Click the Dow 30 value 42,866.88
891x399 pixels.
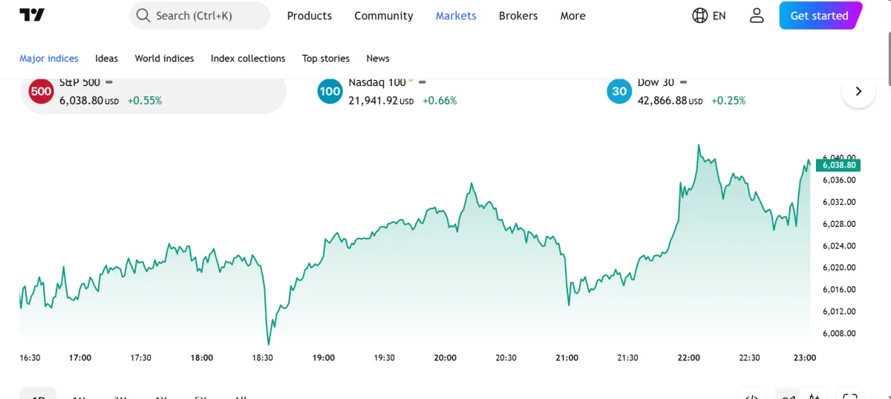click(x=662, y=100)
